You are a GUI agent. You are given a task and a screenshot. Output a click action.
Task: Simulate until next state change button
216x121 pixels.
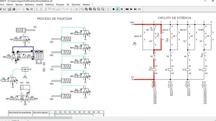(135, 9)
